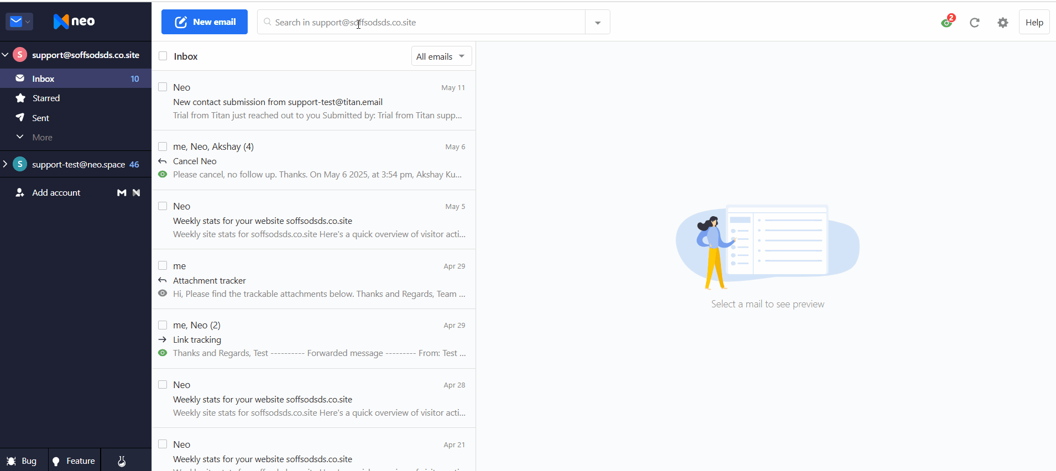This screenshot has height=471, width=1056.
Task: Open the Sent folder
Action: (x=76, y=118)
